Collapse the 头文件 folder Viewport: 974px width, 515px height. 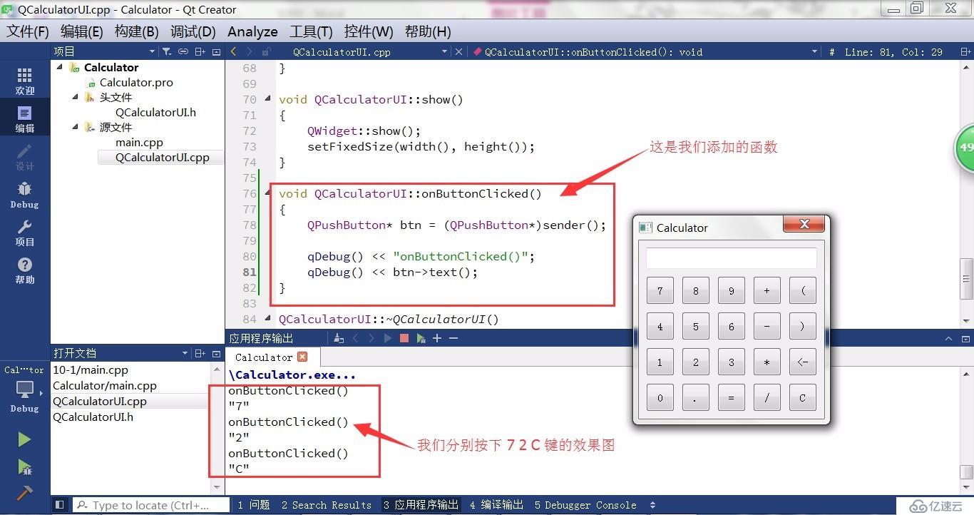click(x=76, y=97)
